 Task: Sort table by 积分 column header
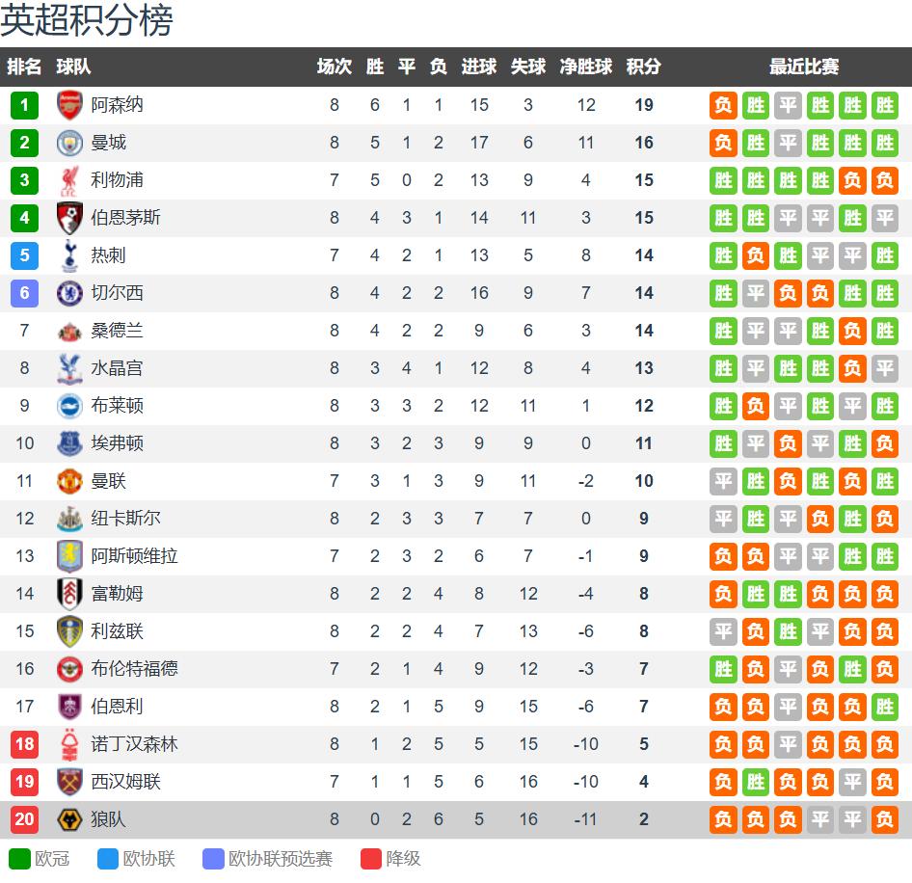point(643,67)
